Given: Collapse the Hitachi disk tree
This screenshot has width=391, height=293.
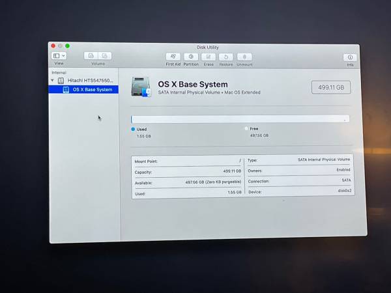Looking at the screenshot, I should tap(52, 80).
